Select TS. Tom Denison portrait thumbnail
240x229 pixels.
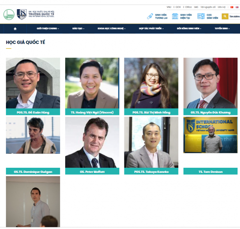[x=210, y=135]
